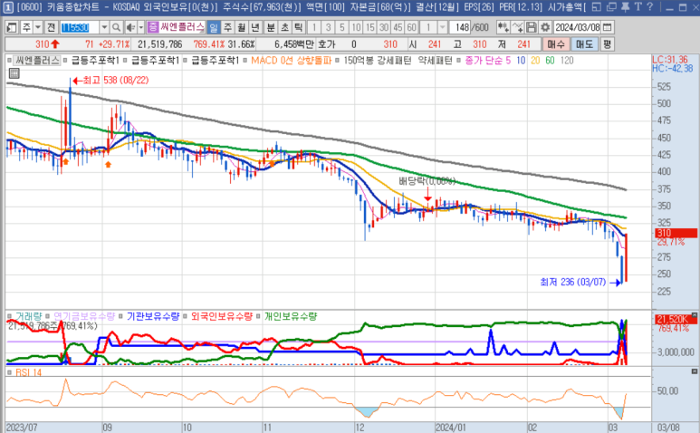Choose the 45 minute interval button

[x=398, y=27]
